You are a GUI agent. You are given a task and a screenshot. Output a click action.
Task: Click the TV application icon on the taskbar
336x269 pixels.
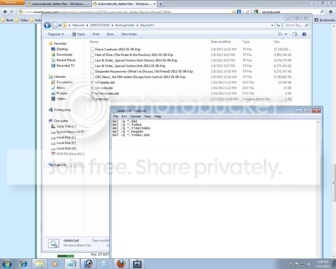[137, 264]
